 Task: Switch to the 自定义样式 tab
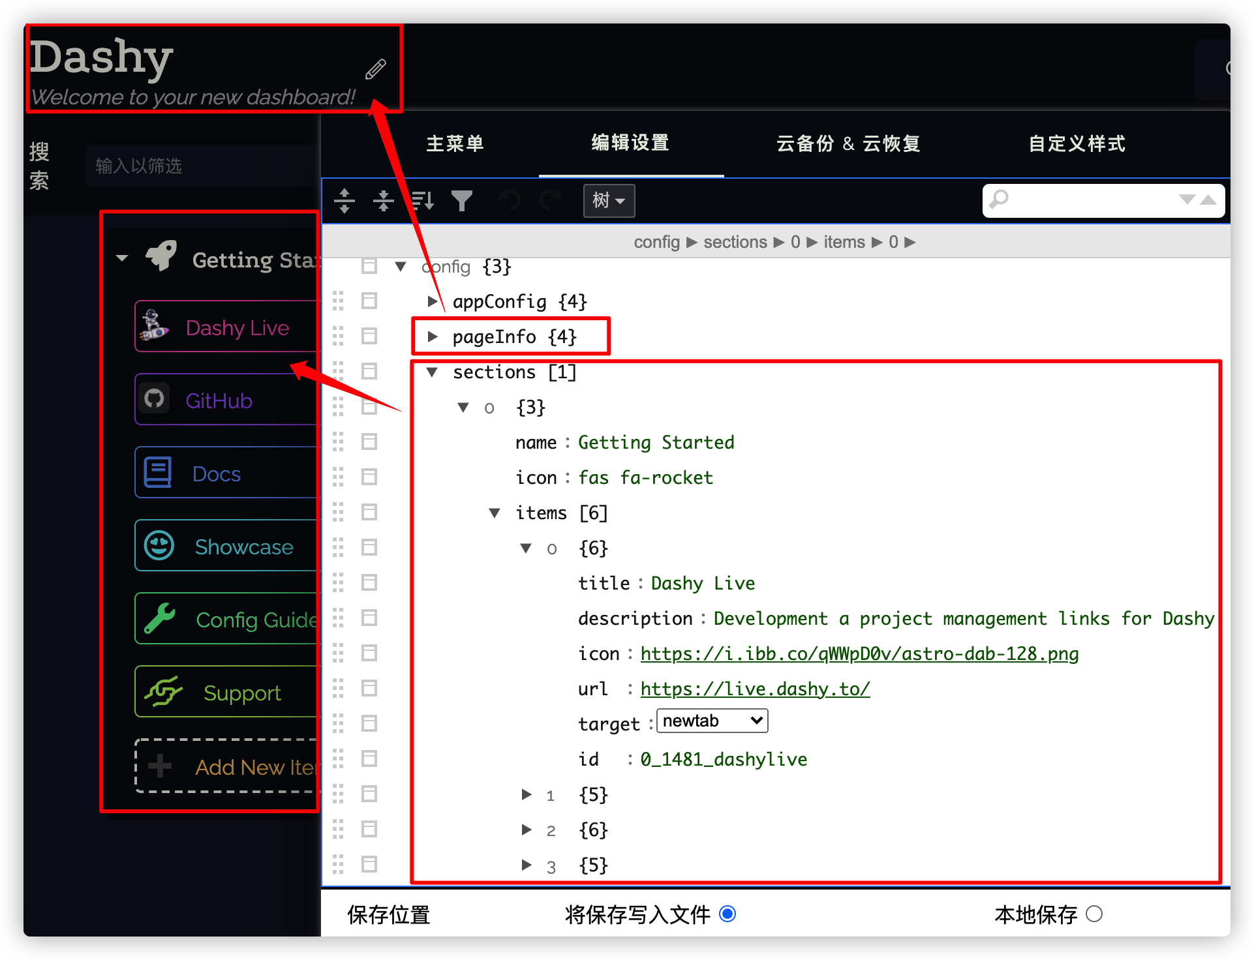tap(1077, 143)
